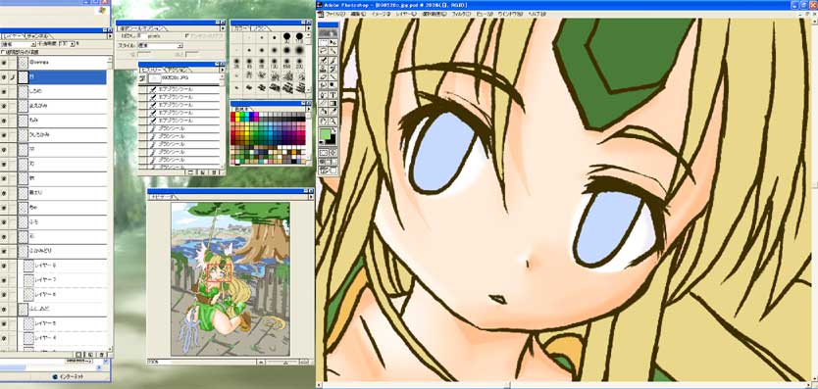Viewport: 818px width, 389px height.
Task: Hide the topmost layer eye icon
Action: [4, 62]
